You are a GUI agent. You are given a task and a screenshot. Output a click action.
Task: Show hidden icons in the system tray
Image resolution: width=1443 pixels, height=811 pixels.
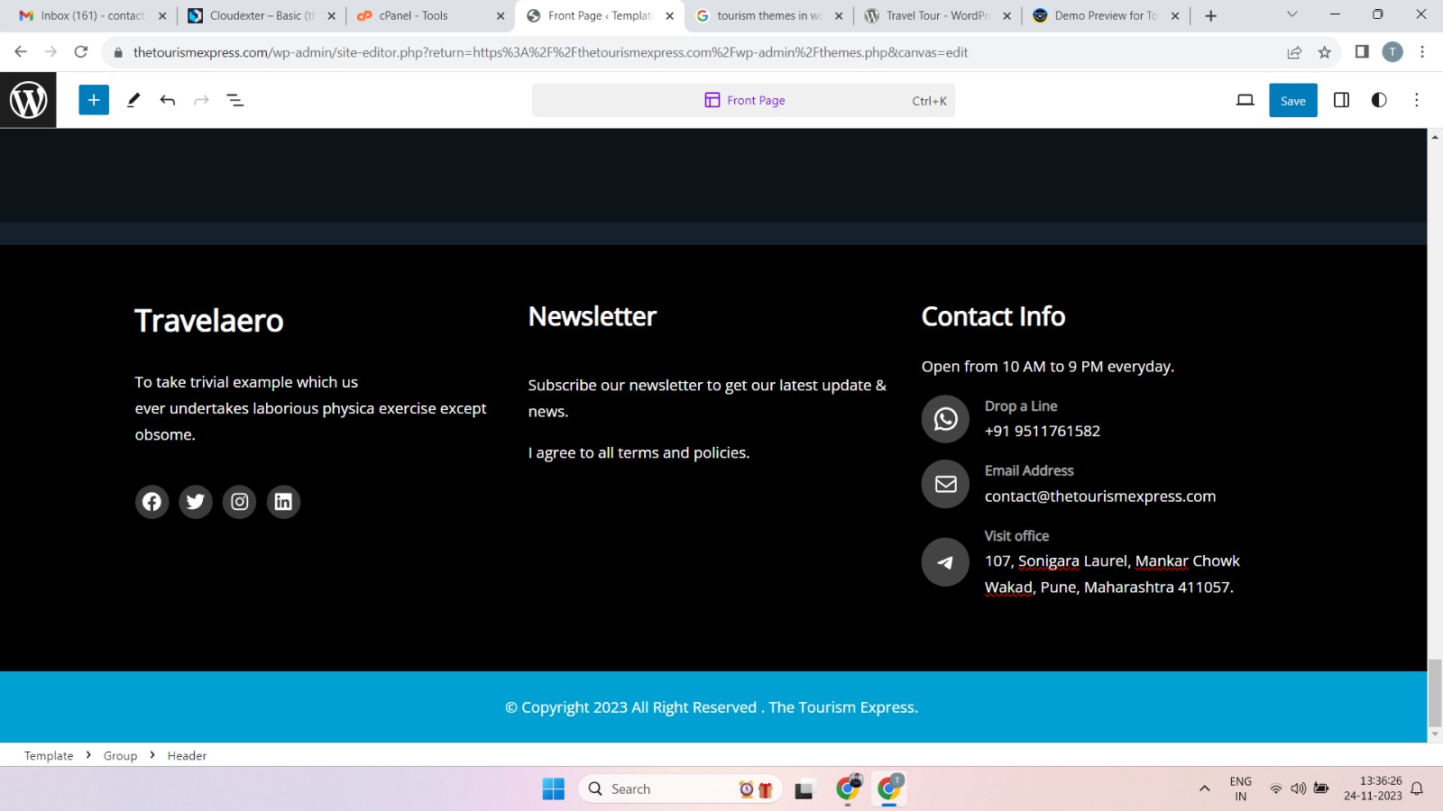(x=1204, y=788)
